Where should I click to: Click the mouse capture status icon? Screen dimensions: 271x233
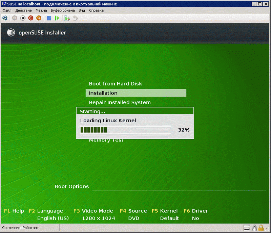[x=254, y=228]
